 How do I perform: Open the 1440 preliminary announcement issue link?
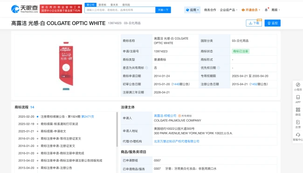click(x=176, y=84)
